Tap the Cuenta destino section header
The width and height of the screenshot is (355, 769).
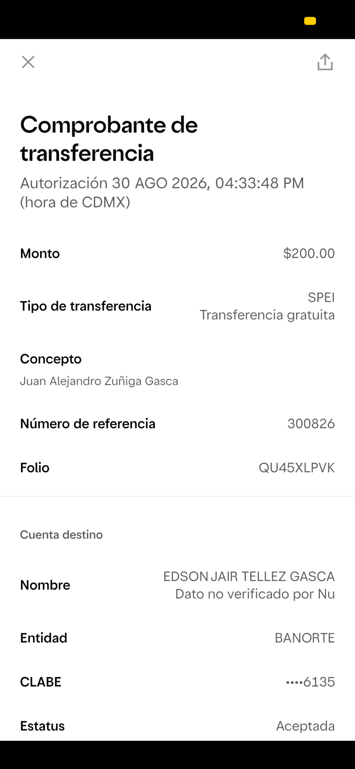61,535
